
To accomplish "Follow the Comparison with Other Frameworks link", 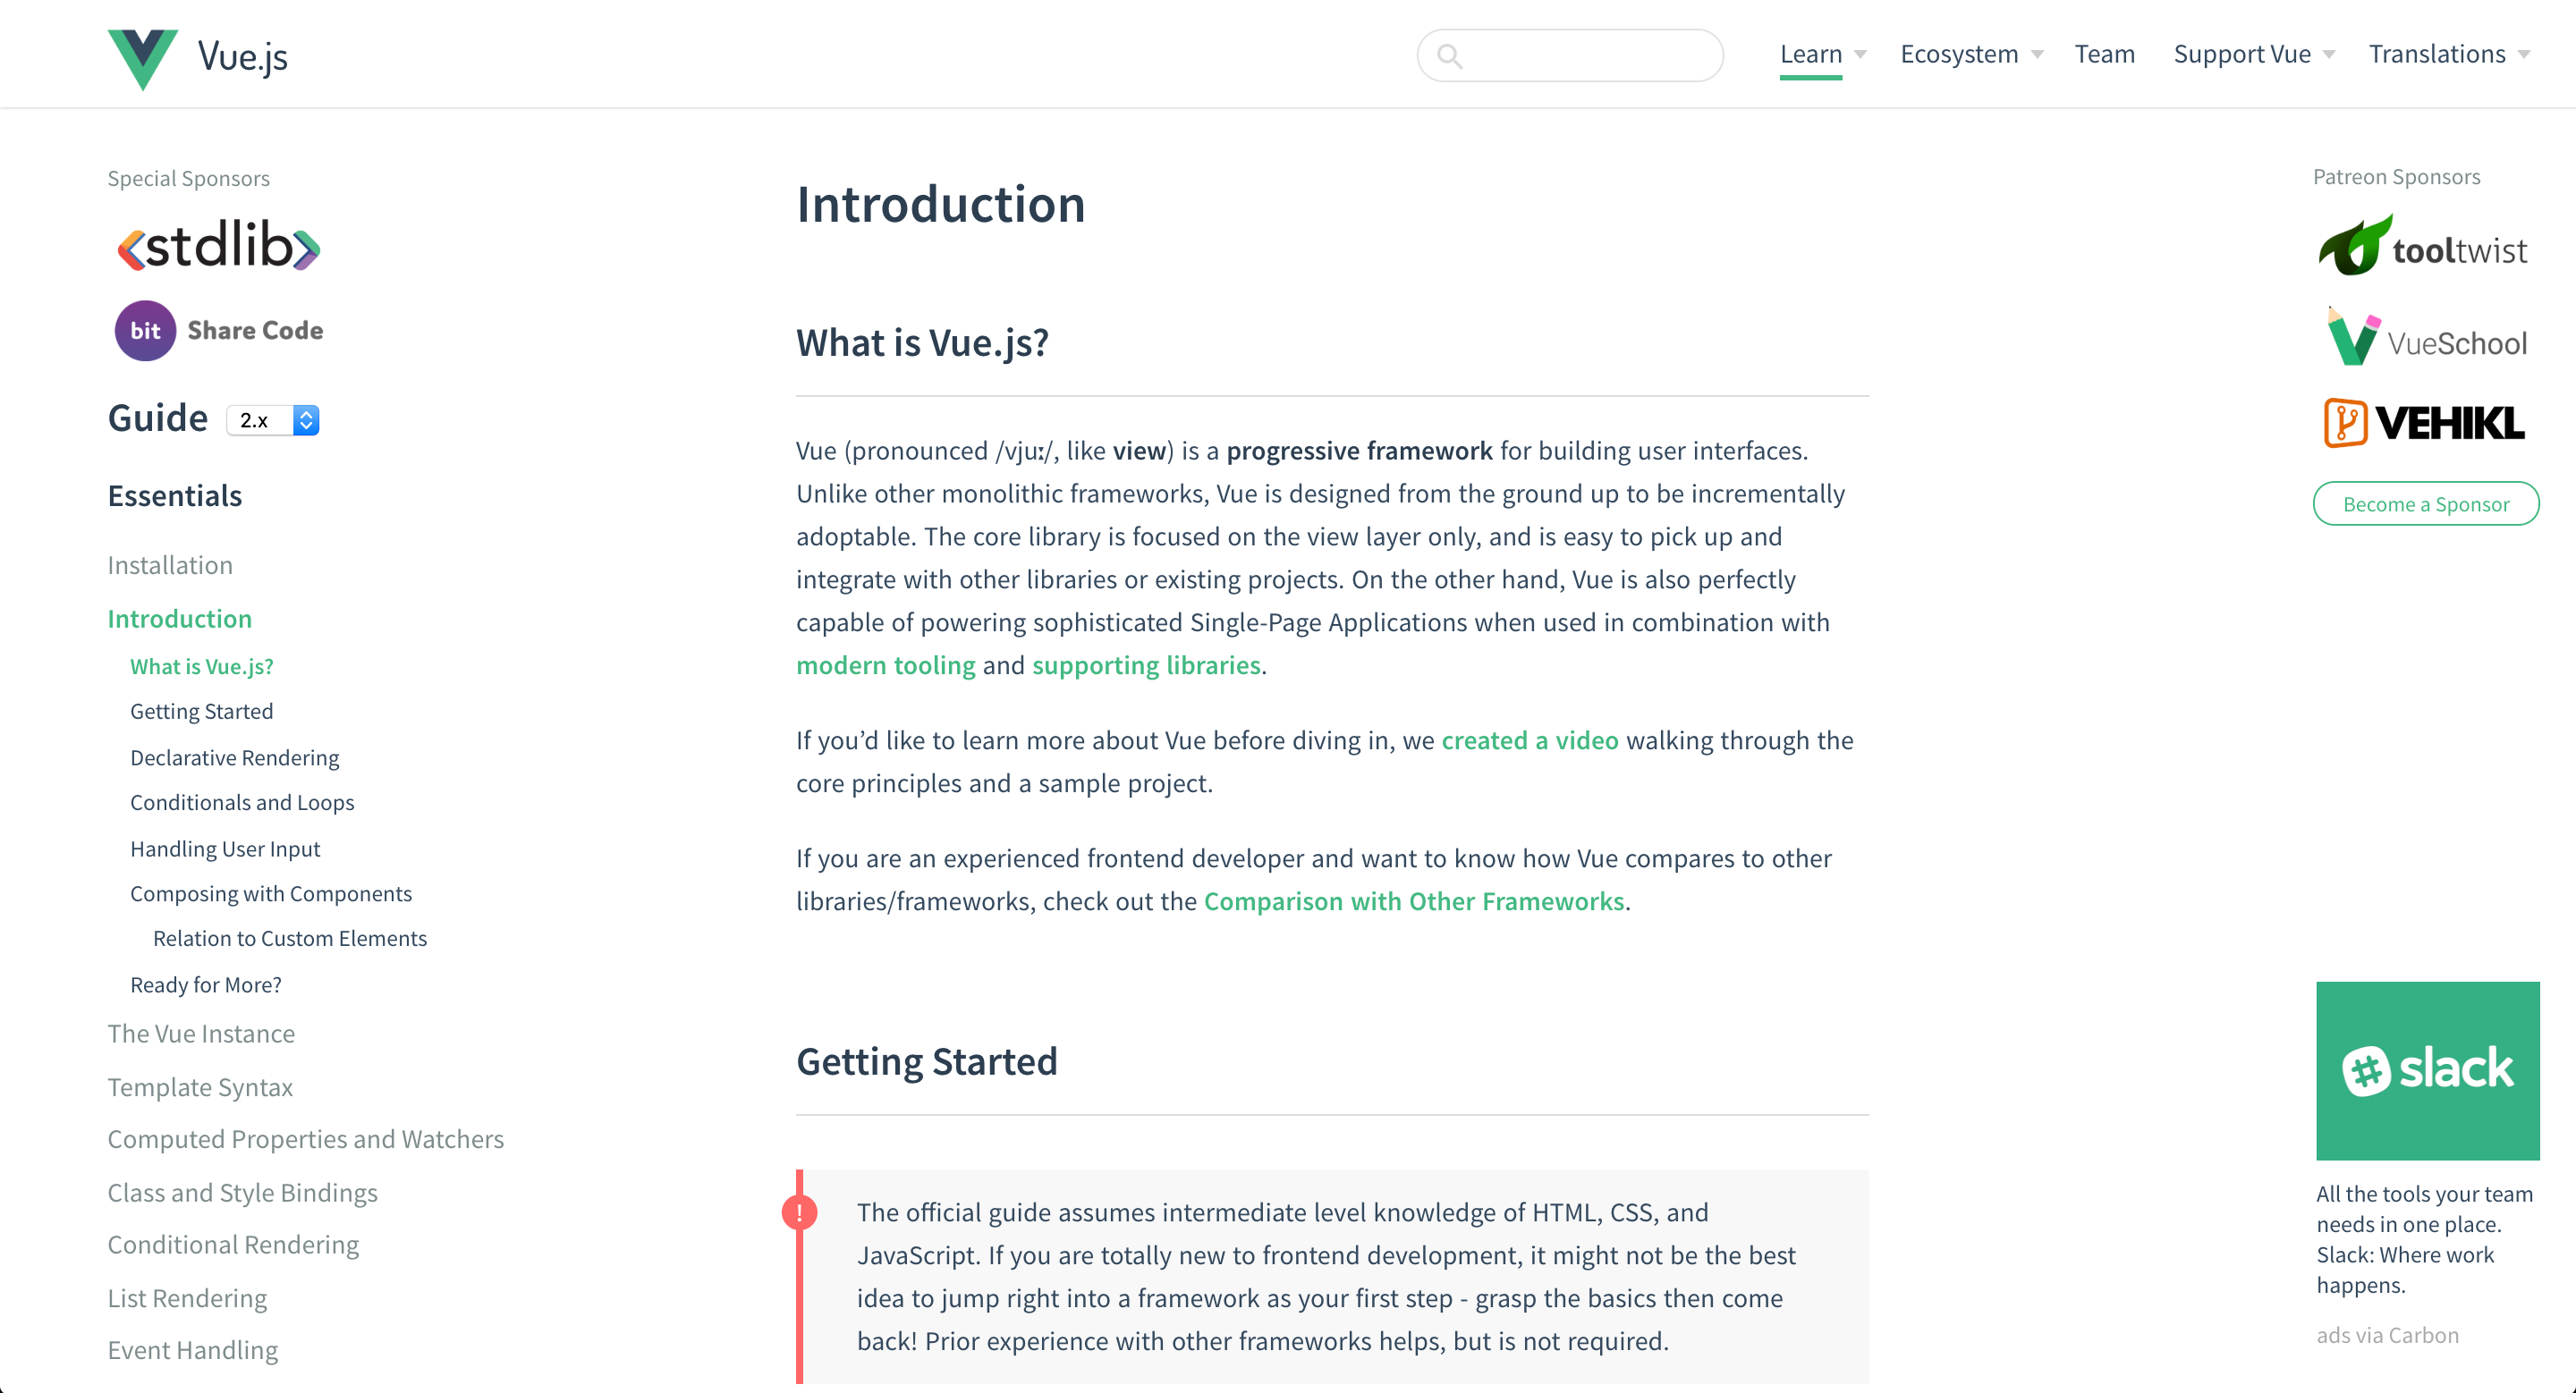I will (1413, 900).
